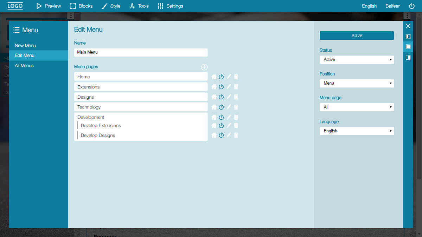Add a new menu page with plus icon

coord(204,67)
